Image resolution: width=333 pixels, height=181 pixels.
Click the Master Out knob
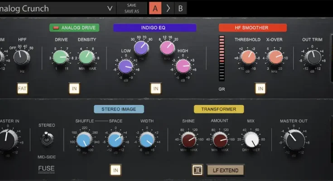point(295,140)
